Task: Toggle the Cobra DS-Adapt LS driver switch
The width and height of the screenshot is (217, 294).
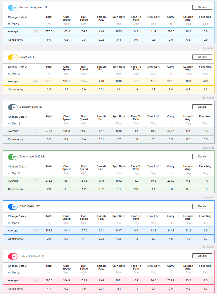Action: pyautogui.click(x=13, y=256)
